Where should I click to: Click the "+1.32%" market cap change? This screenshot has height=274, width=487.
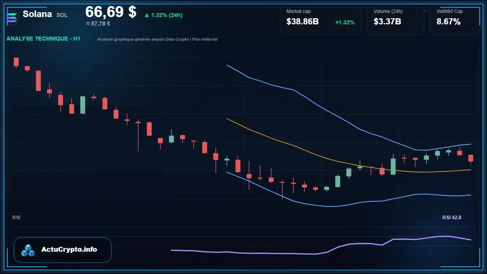345,22
